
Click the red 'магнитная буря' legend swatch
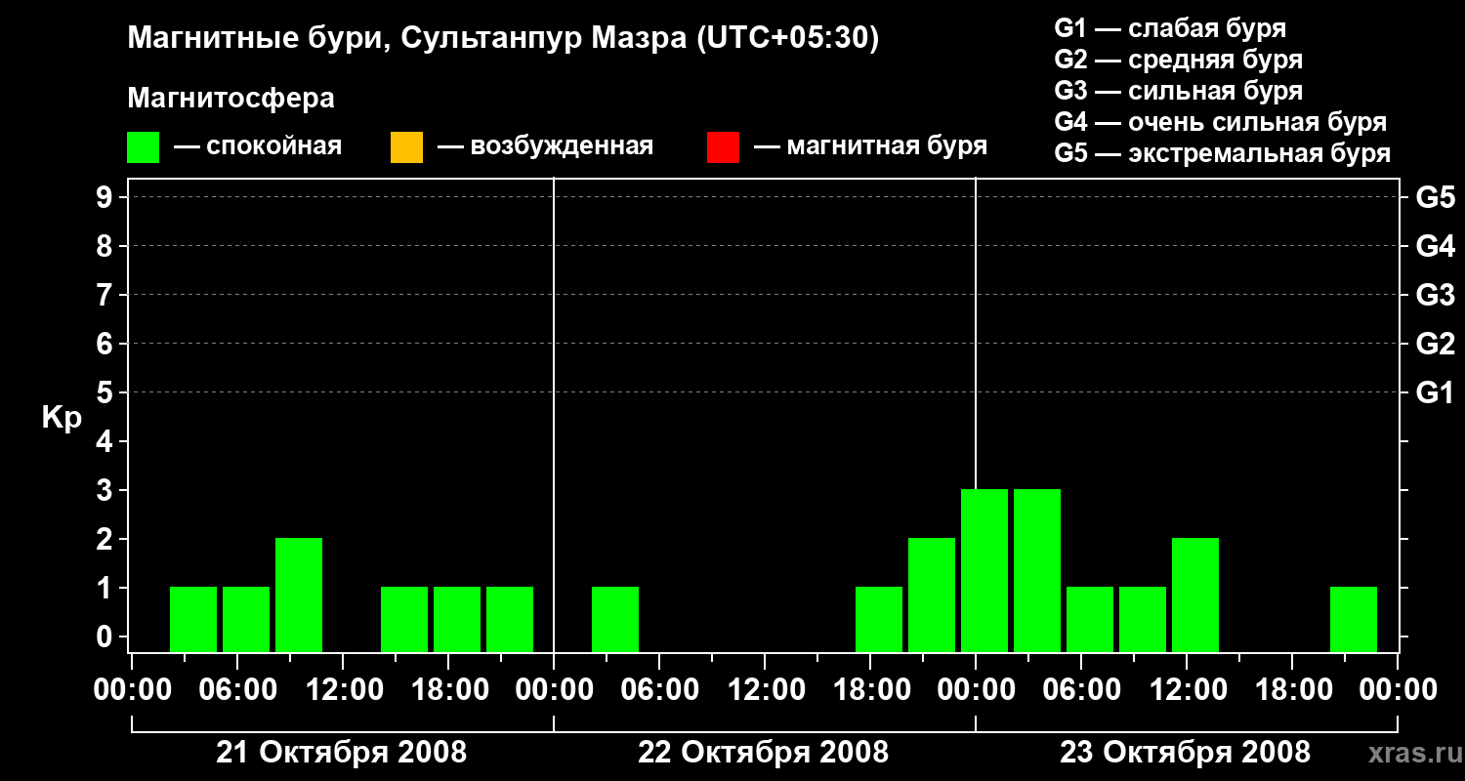click(723, 147)
